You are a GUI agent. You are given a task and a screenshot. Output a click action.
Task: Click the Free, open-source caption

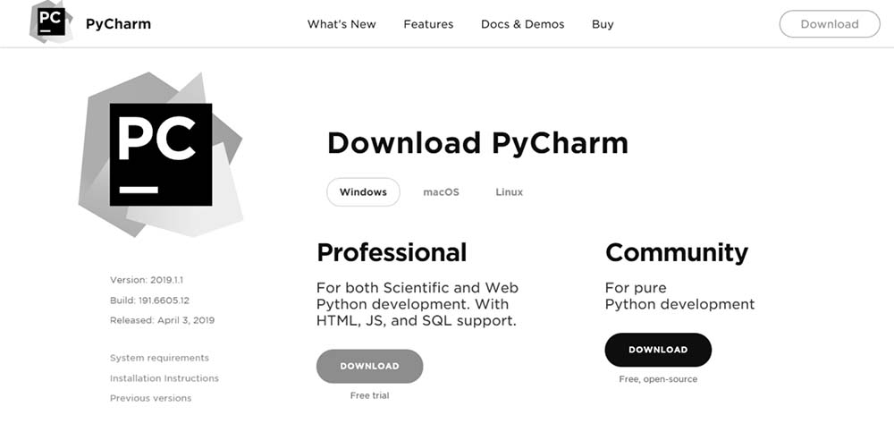point(658,379)
